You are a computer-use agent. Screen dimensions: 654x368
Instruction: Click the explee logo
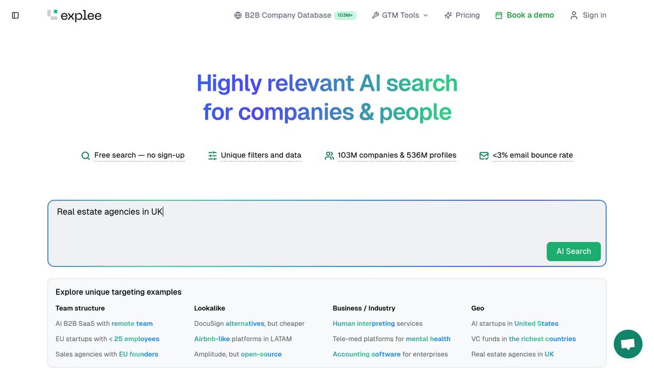[x=75, y=15]
